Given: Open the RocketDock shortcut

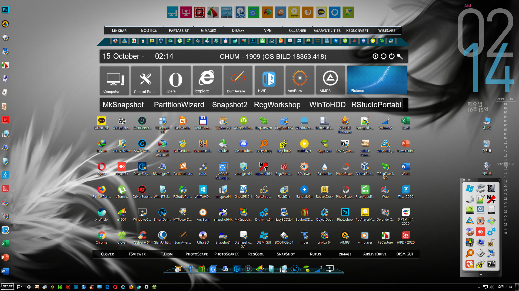Looking at the screenshot, I should pyautogui.click(x=325, y=192).
